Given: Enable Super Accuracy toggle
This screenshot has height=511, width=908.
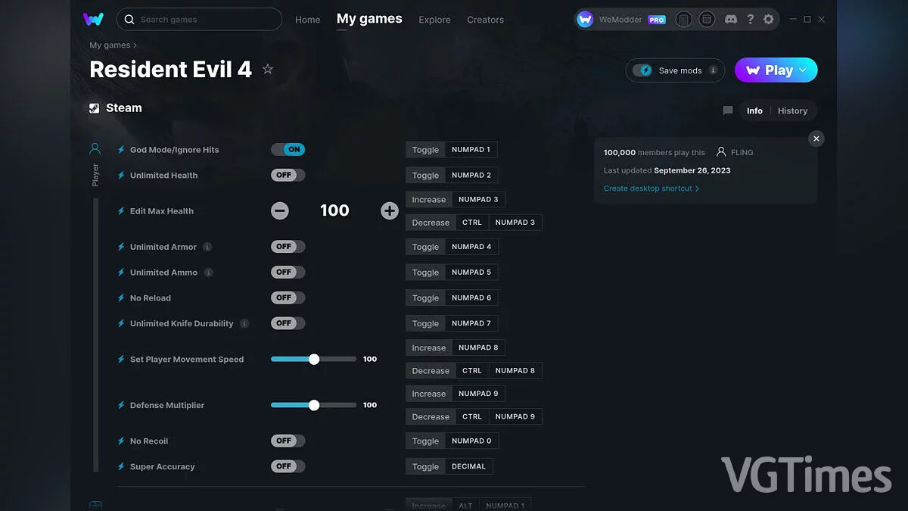Looking at the screenshot, I should (x=288, y=466).
